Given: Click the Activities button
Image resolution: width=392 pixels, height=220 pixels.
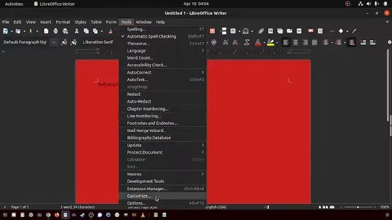Looking at the screenshot, I should [x=14, y=4].
